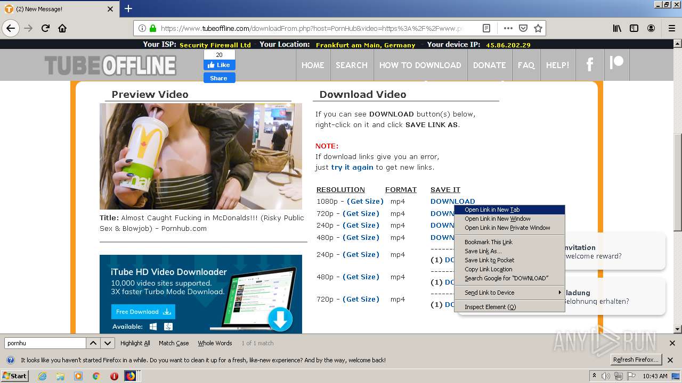Launch Chrome from the taskbar
The image size is (682, 383).
[x=96, y=376]
